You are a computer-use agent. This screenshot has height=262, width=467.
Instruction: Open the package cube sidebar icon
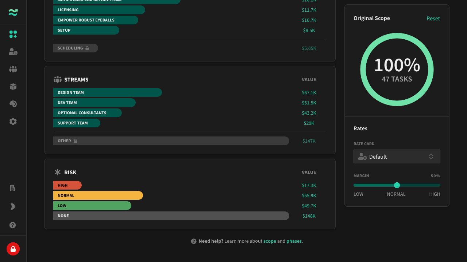point(13,87)
